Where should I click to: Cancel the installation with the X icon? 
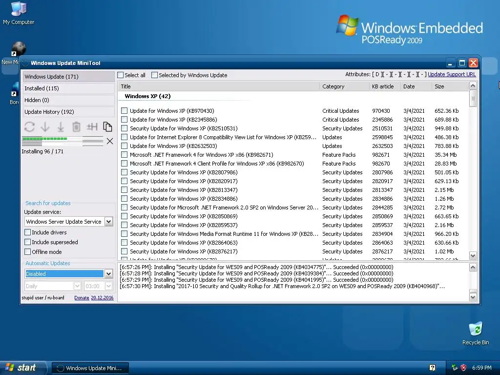tap(110, 141)
